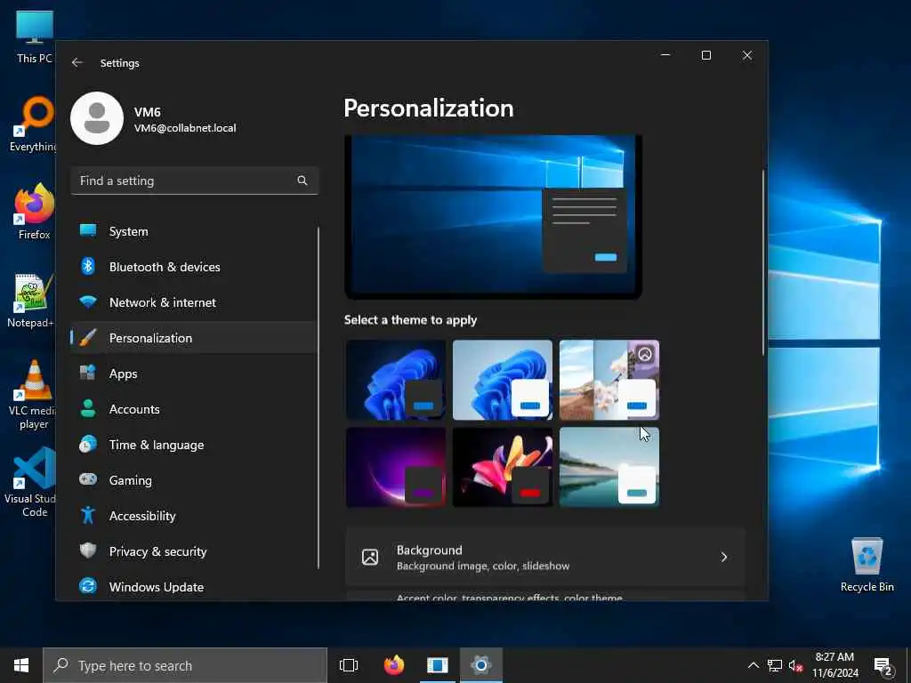
Task: Open Accessibility settings page
Action: point(195,516)
